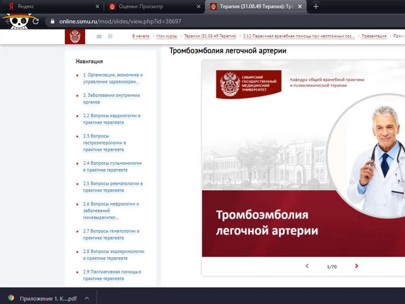
Task: Open 2.7 Вопросы гематологии navigation item
Action: (111, 234)
